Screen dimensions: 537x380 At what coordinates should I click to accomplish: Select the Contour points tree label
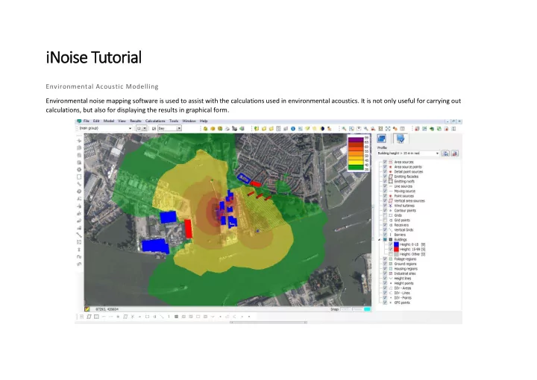[x=405, y=210]
